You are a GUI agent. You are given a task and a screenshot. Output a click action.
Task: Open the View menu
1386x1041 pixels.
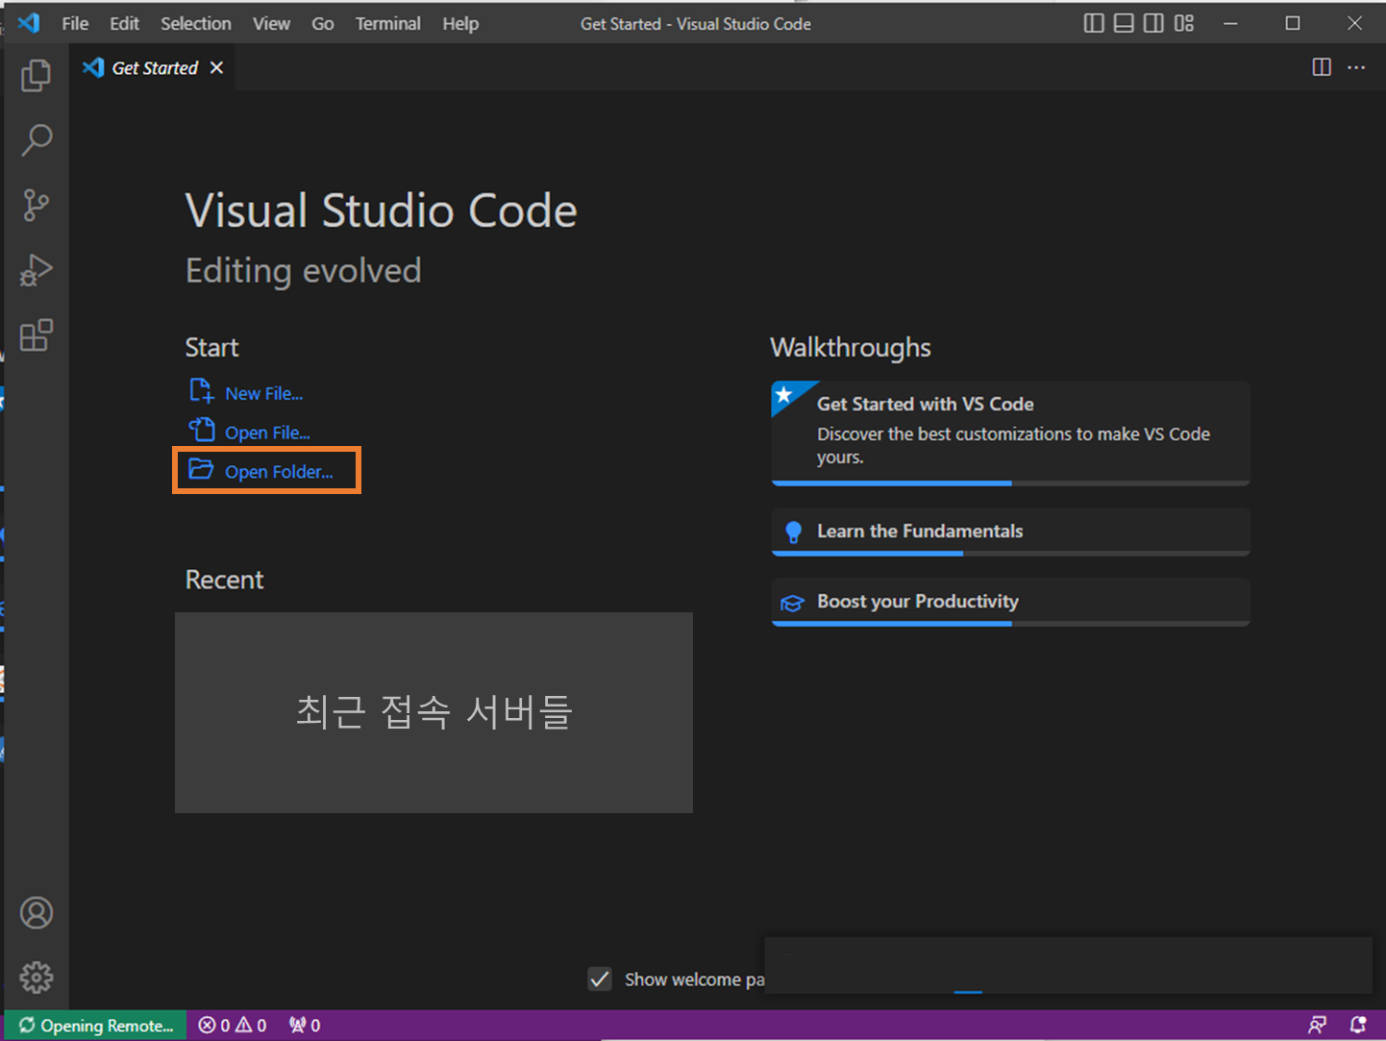pyautogui.click(x=271, y=23)
